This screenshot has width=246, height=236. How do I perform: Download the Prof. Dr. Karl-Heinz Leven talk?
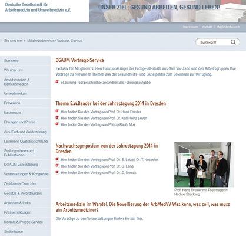[x=104, y=118]
